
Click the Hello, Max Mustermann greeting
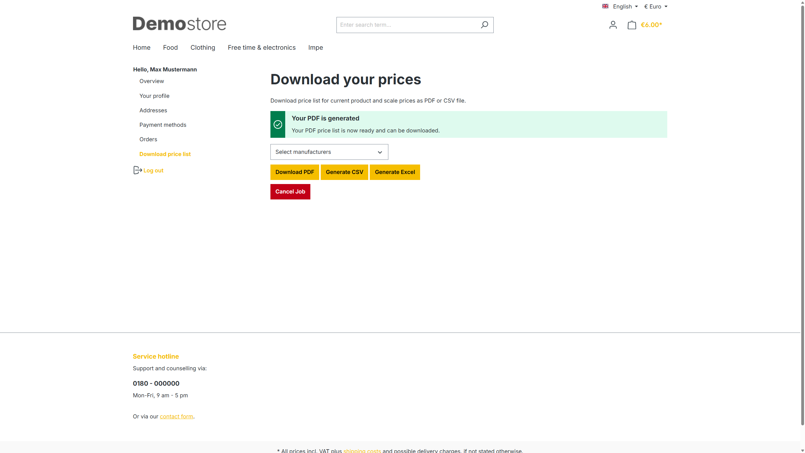(165, 70)
